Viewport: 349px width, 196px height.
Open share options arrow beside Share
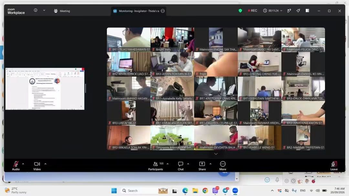[x=210, y=164]
